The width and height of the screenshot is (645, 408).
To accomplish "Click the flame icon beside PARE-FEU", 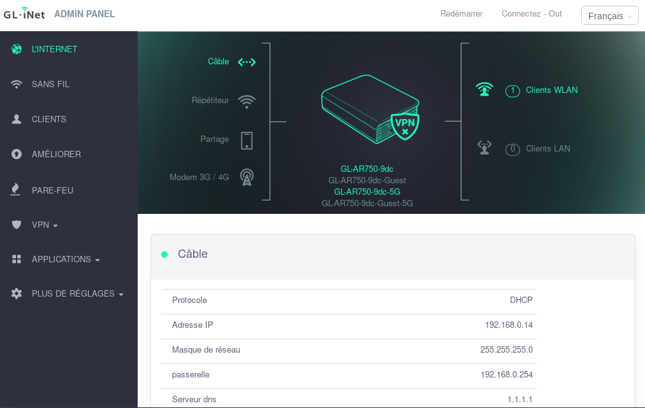I will [17, 190].
